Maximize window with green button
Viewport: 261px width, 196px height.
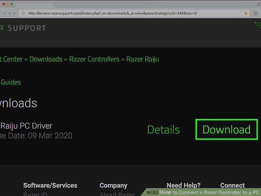[x=11, y=4]
